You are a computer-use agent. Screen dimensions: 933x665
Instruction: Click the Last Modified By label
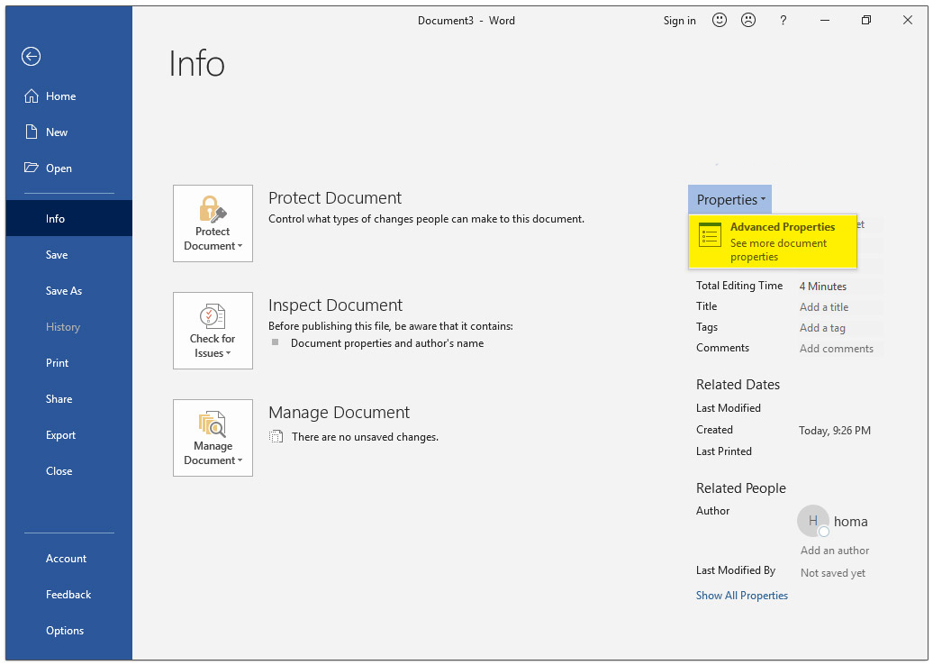[x=736, y=570]
